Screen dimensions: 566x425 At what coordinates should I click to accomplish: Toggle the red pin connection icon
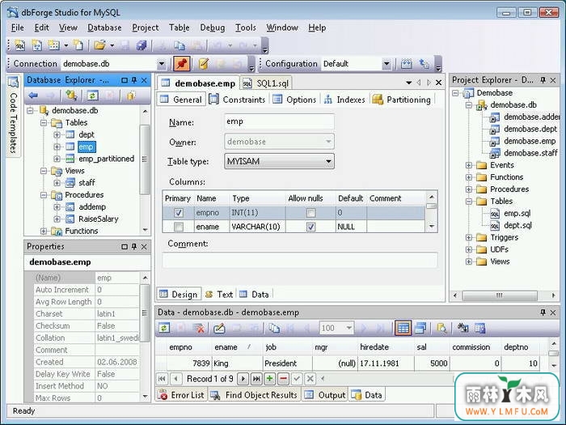(x=182, y=64)
